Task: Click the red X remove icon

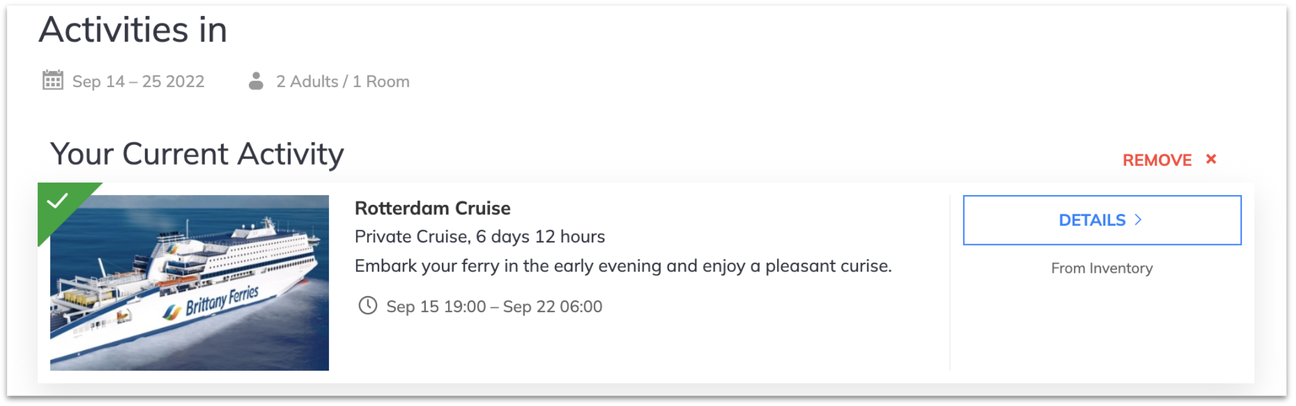Action: pyautogui.click(x=1211, y=159)
